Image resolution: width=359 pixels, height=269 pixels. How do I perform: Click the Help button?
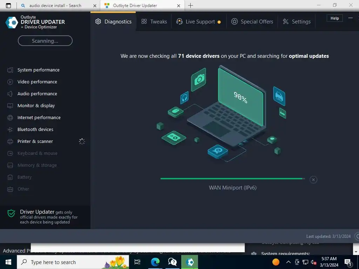click(334, 18)
